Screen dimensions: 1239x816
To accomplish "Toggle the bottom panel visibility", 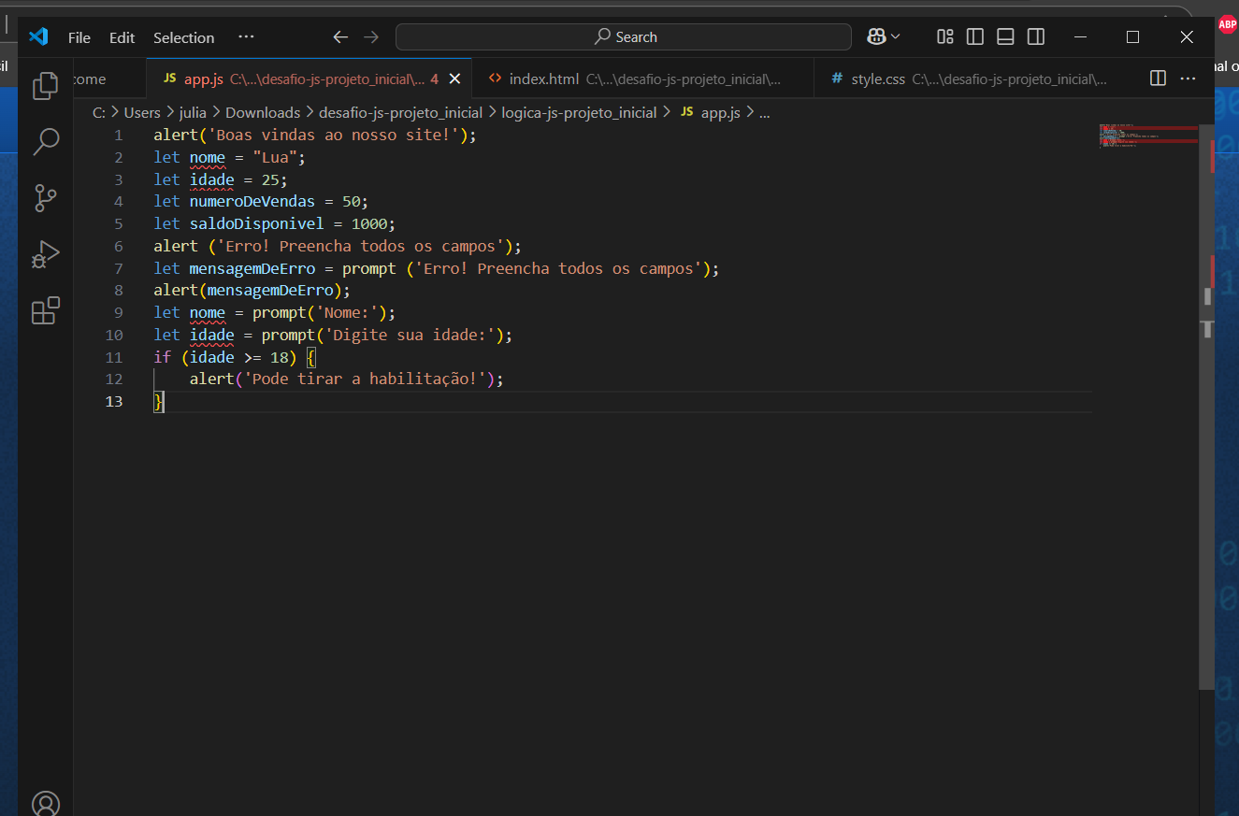I will click(x=1005, y=37).
